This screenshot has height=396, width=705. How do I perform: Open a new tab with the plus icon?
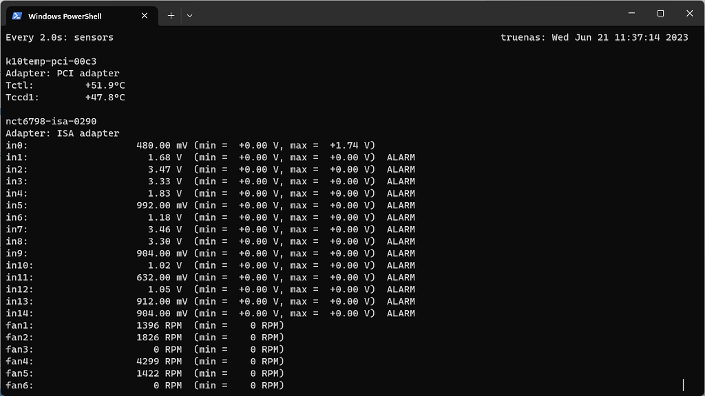(171, 15)
